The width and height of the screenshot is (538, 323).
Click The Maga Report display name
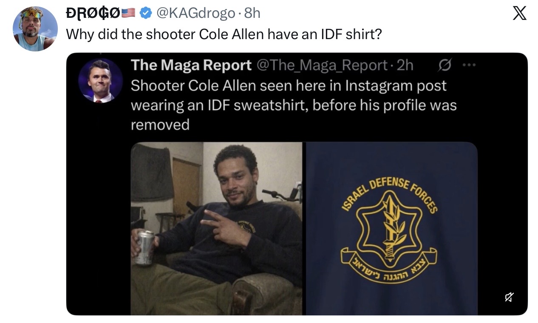[191, 65]
